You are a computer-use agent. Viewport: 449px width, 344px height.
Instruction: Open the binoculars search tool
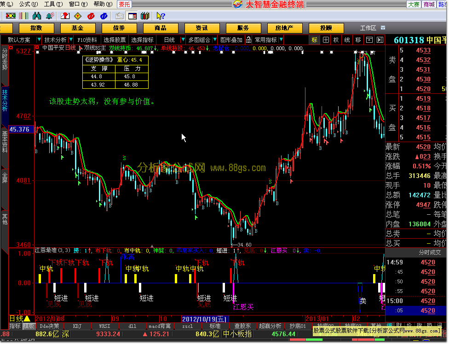pyautogui.click(x=37, y=16)
